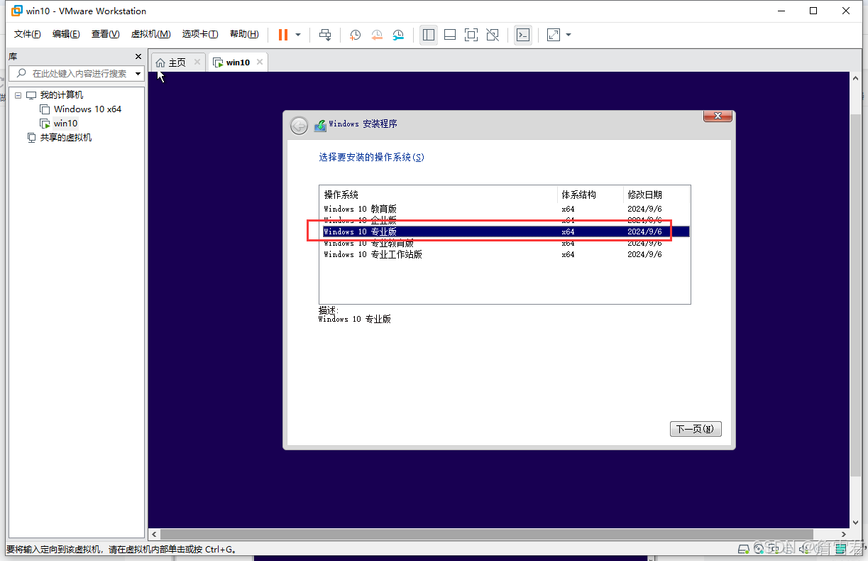Switch to the 主页 tab
The image size is (868, 561).
[176, 62]
